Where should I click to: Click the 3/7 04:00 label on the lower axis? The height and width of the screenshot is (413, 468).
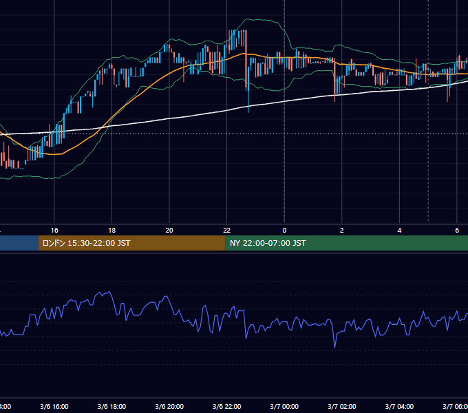point(399,406)
